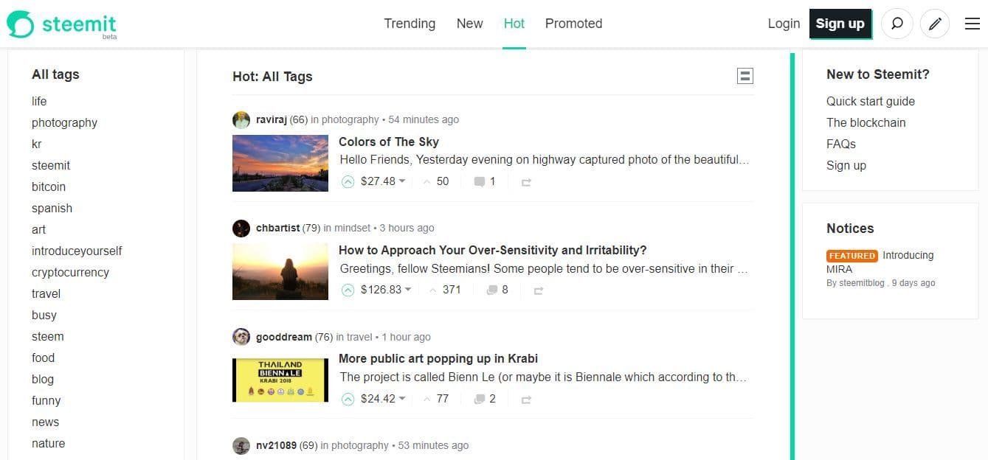The height and width of the screenshot is (460, 988).
Task: Open the Quick start guide link
Action: point(870,101)
